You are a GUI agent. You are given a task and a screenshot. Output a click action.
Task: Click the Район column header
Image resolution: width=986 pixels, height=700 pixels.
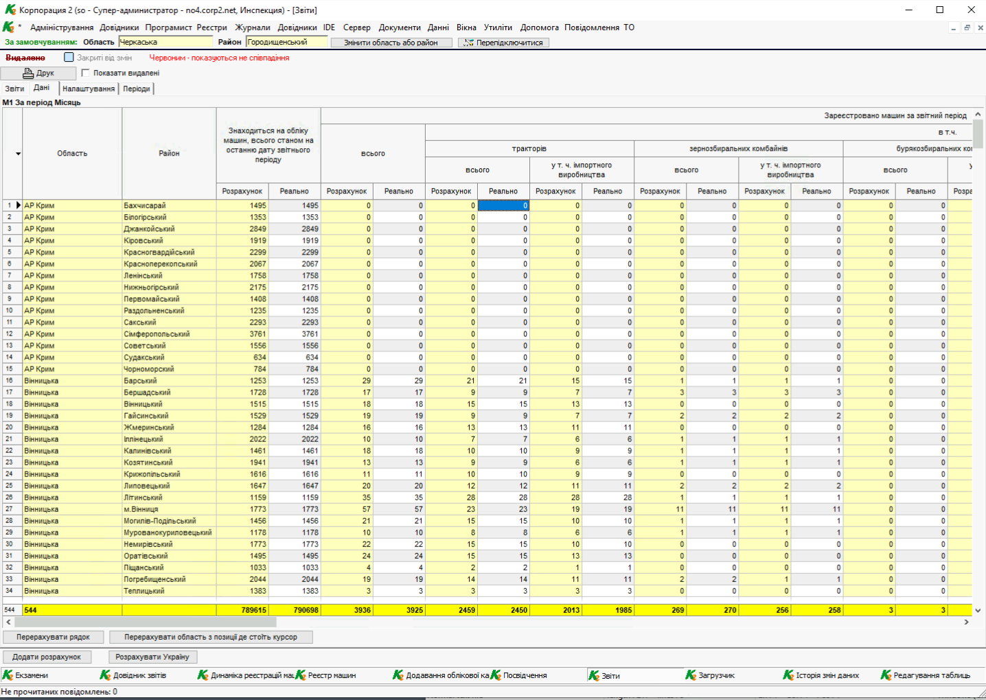169,154
